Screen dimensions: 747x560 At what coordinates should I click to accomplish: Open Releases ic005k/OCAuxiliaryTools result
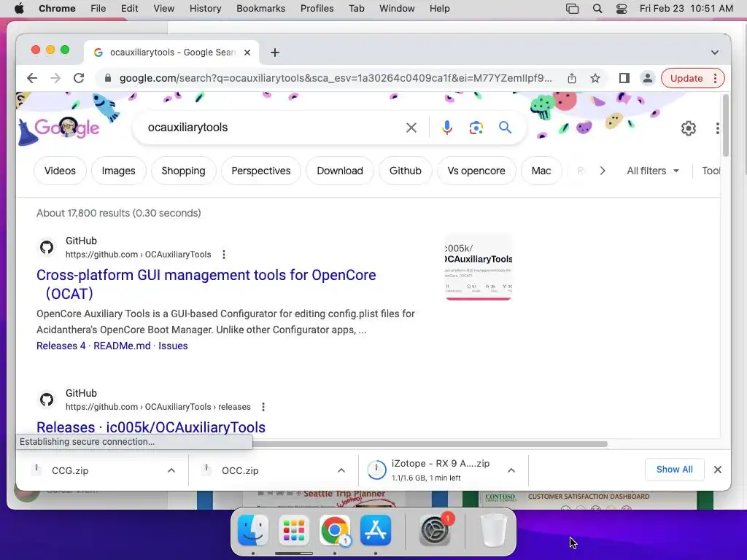click(x=151, y=427)
